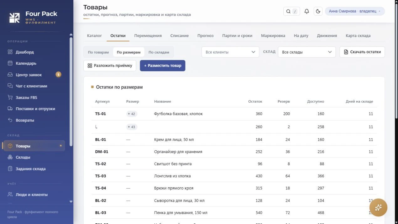Click the sub-row arrow icon for size 43
The height and width of the screenshot is (224, 398).
point(97,127)
